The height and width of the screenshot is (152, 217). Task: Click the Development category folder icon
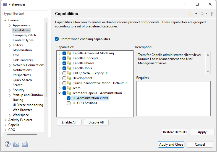click(x=69, y=78)
